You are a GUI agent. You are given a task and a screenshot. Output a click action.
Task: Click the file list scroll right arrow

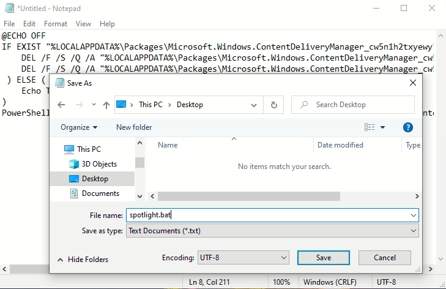(417, 196)
